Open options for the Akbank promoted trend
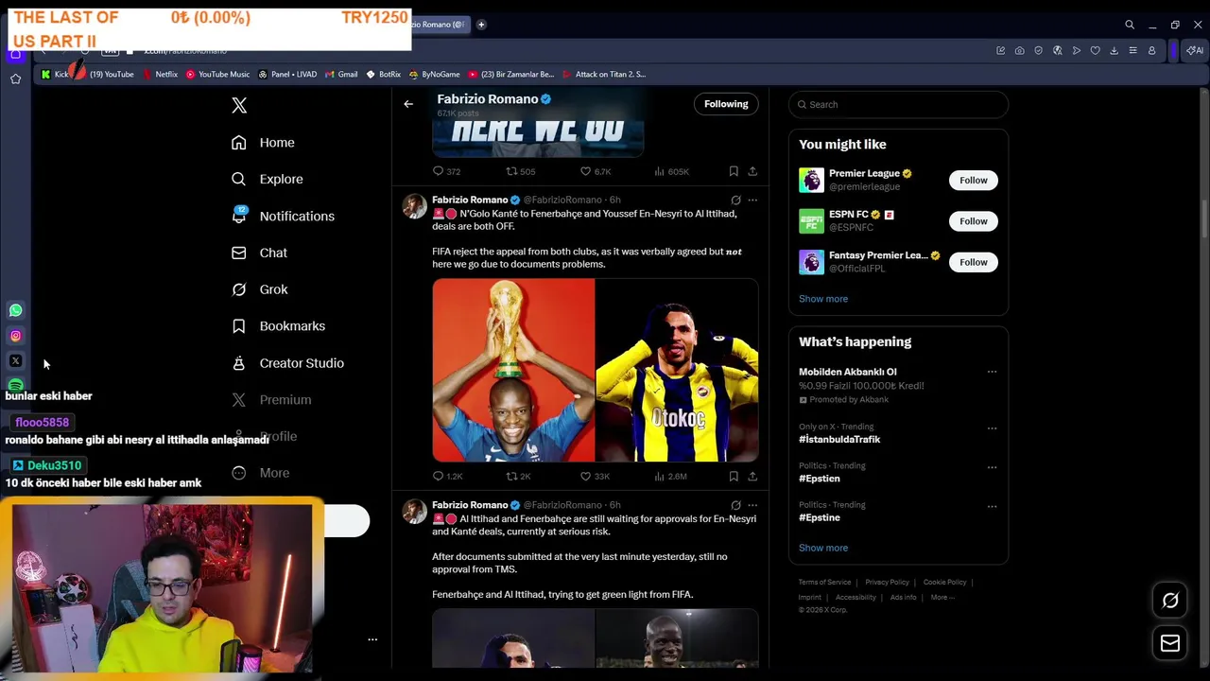The width and height of the screenshot is (1210, 681). pos(992,372)
